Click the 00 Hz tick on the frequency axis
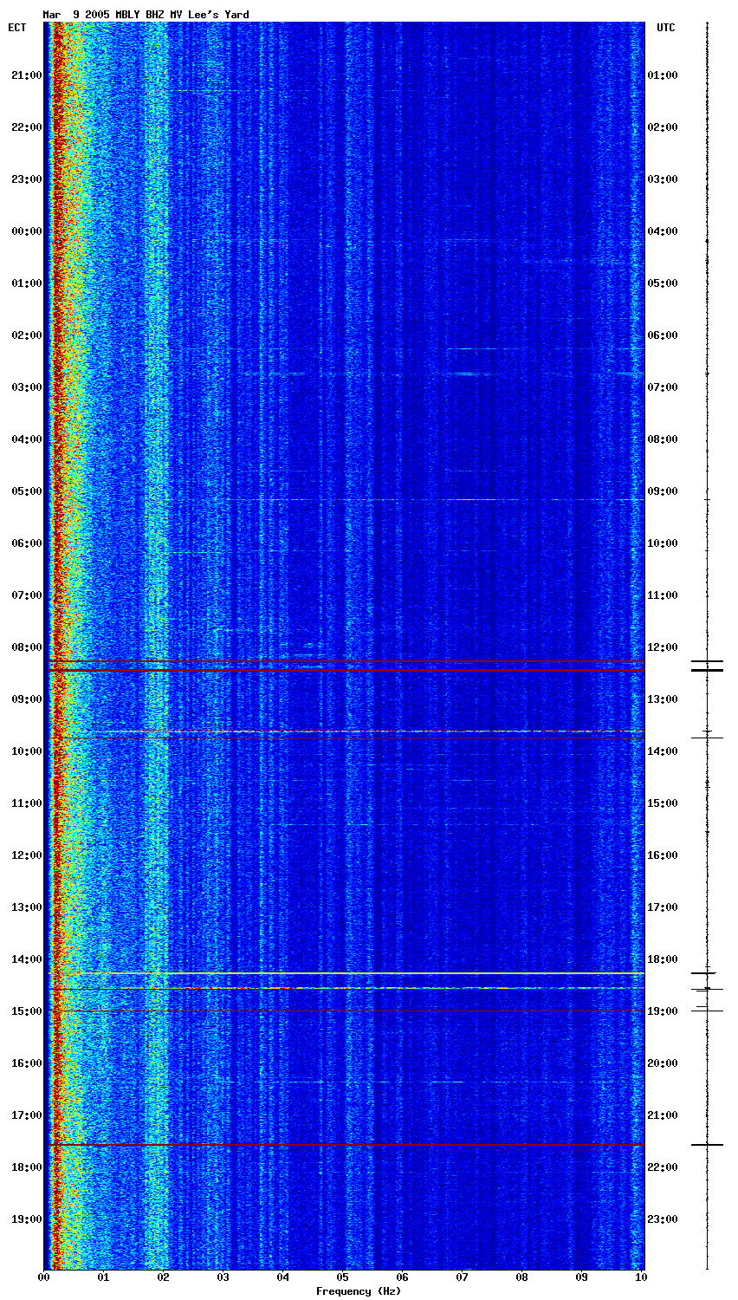Viewport: 738px width, 1300px height. tap(44, 1277)
